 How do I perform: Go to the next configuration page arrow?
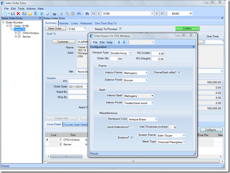click(x=124, y=42)
